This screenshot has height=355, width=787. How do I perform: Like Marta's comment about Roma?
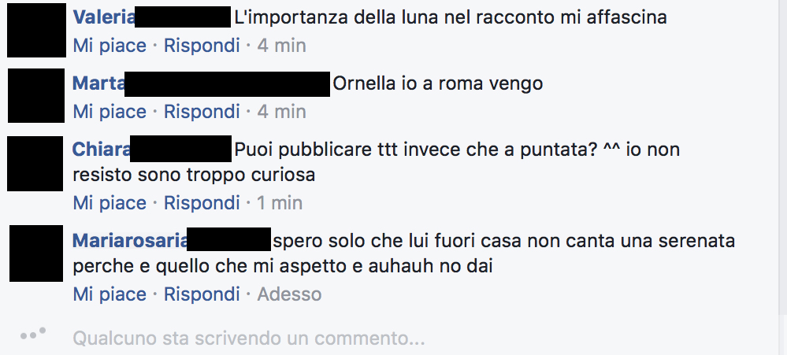click(110, 111)
